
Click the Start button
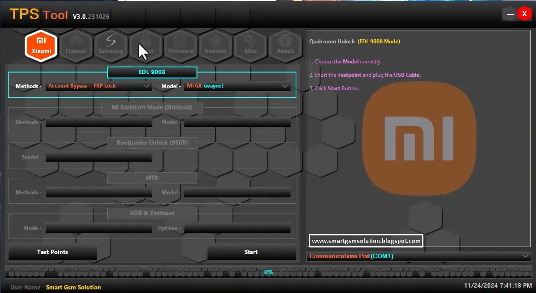pos(251,252)
